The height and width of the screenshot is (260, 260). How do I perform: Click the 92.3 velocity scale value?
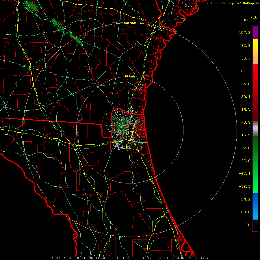pyautogui.click(x=246, y=45)
